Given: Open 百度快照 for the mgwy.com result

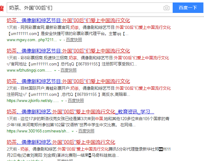Looking at the screenshot, I should [74, 40].
